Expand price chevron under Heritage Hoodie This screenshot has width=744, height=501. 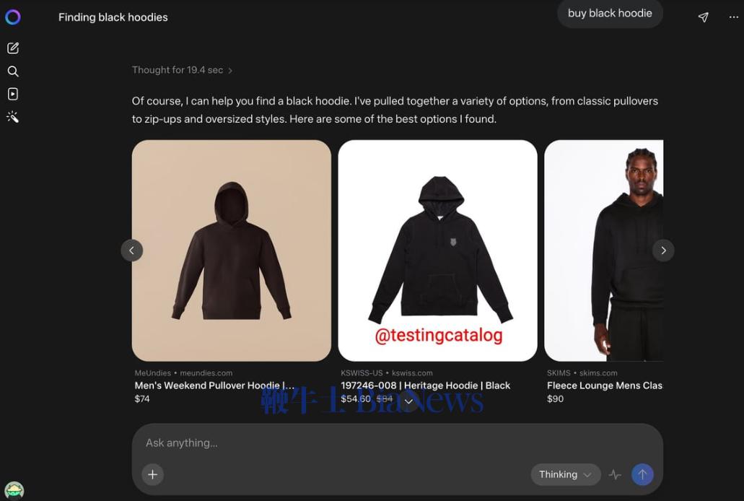pos(408,401)
